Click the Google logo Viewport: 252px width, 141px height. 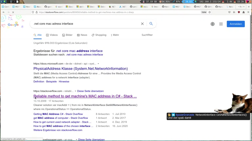[13, 24]
